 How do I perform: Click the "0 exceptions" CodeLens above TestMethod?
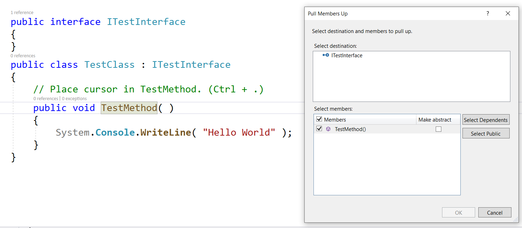pos(74,98)
